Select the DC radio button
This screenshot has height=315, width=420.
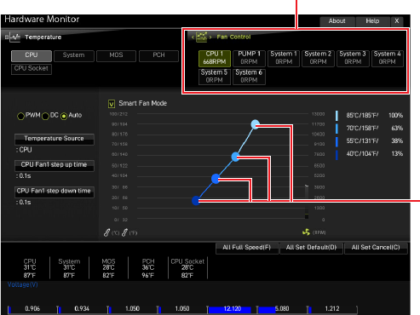point(45,116)
